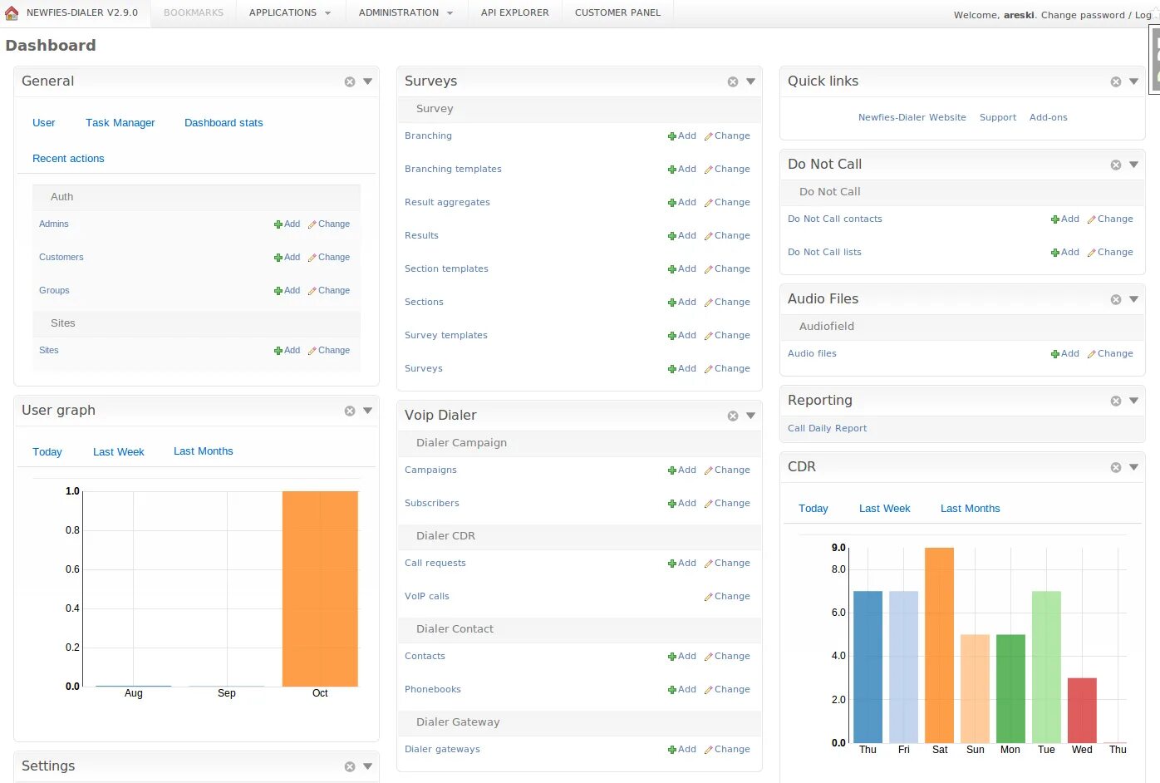Add a new Branching entry
Image resolution: width=1160 pixels, height=783 pixels.
682,135
